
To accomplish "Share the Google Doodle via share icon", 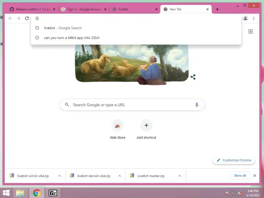I will pyautogui.click(x=193, y=77).
